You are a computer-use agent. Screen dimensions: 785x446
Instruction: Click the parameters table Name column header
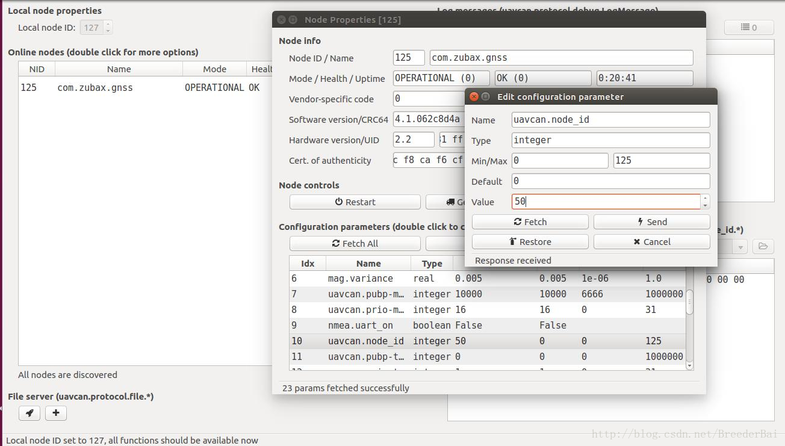pos(368,263)
